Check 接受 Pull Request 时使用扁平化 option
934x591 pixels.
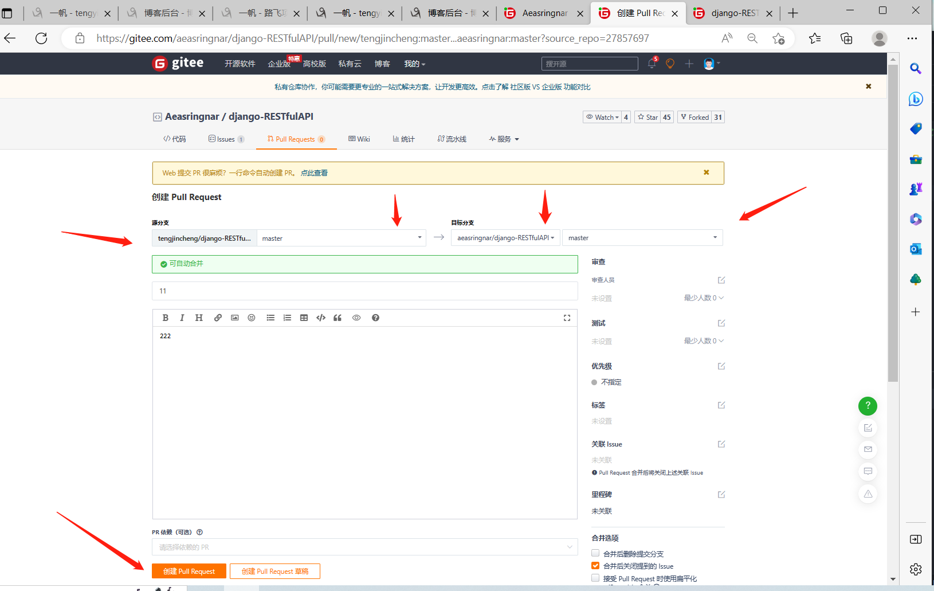[595, 578]
